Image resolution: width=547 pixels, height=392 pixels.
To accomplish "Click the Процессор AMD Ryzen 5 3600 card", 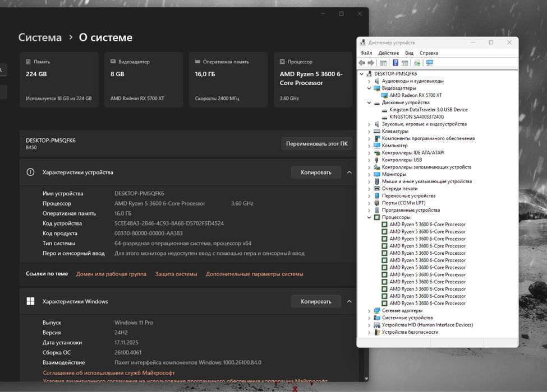I will [x=313, y=80].
